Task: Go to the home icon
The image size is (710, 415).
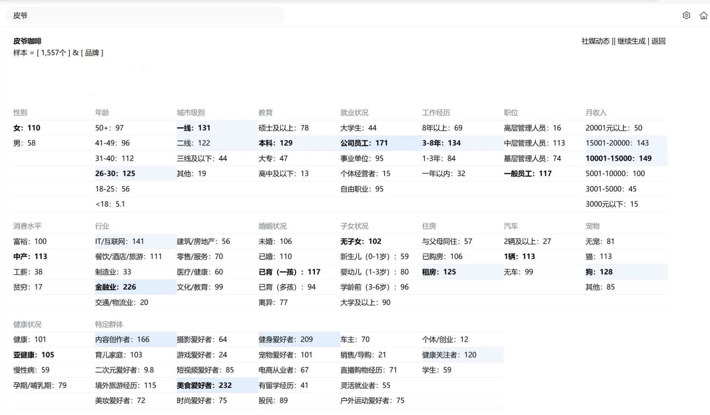Action: pos(703,15)
